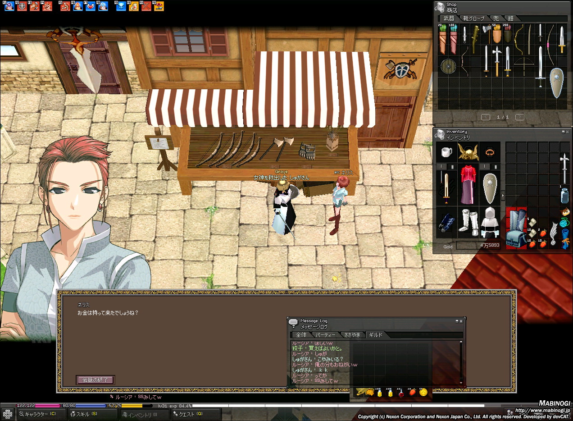Image resolution: width=573 pixels, height=421 pixels.
Task: Select the 20-arrow quiver in shop
Action: (x=442, y=39)
